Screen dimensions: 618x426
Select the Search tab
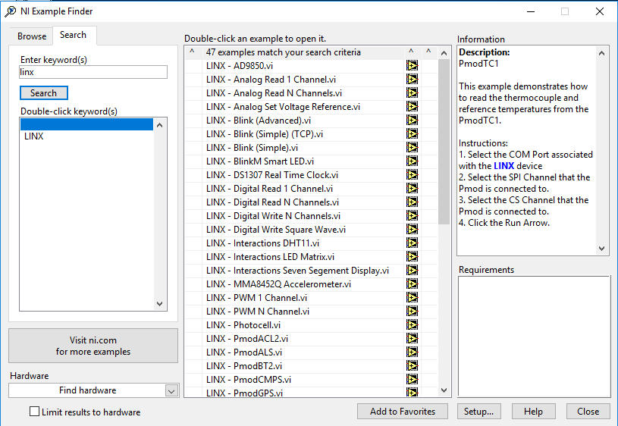click(74, 35)
